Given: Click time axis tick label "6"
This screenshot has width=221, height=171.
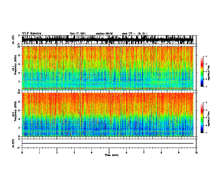Looking at the screenshot, I should coord(127,153).
